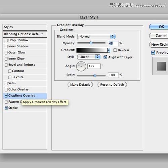Open the Style Linear dropdown
The height and width of the screenshot is (168, 168).
point(89,57)
